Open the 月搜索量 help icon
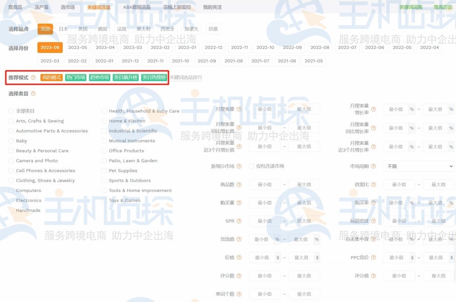 pos(239,109)
